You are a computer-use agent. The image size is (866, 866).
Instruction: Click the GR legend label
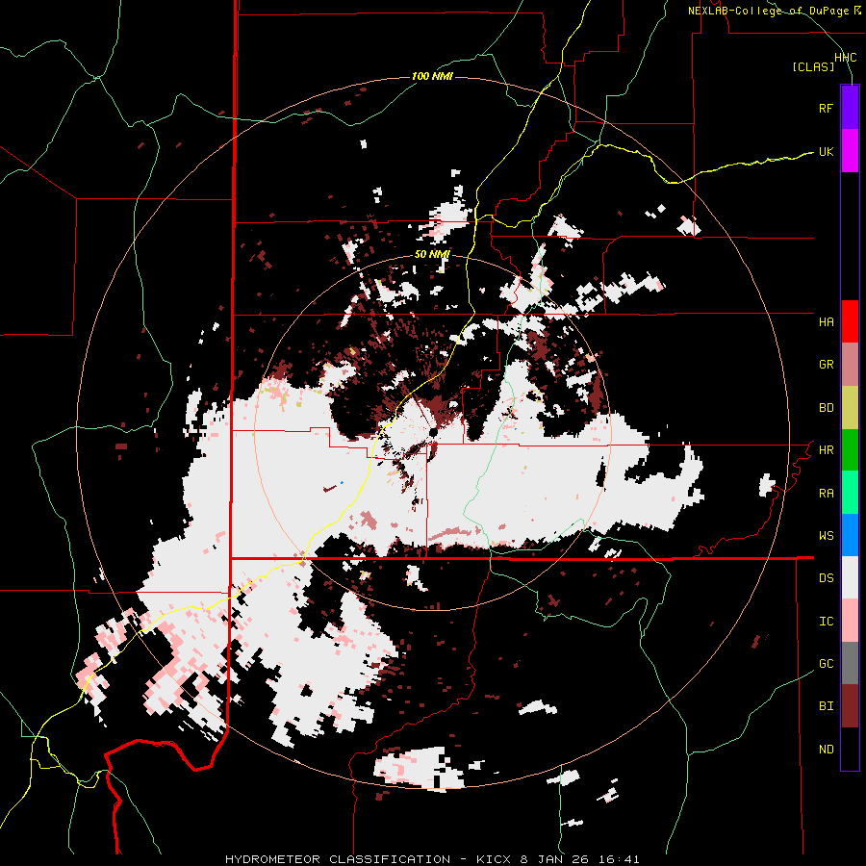coord(826,365)
